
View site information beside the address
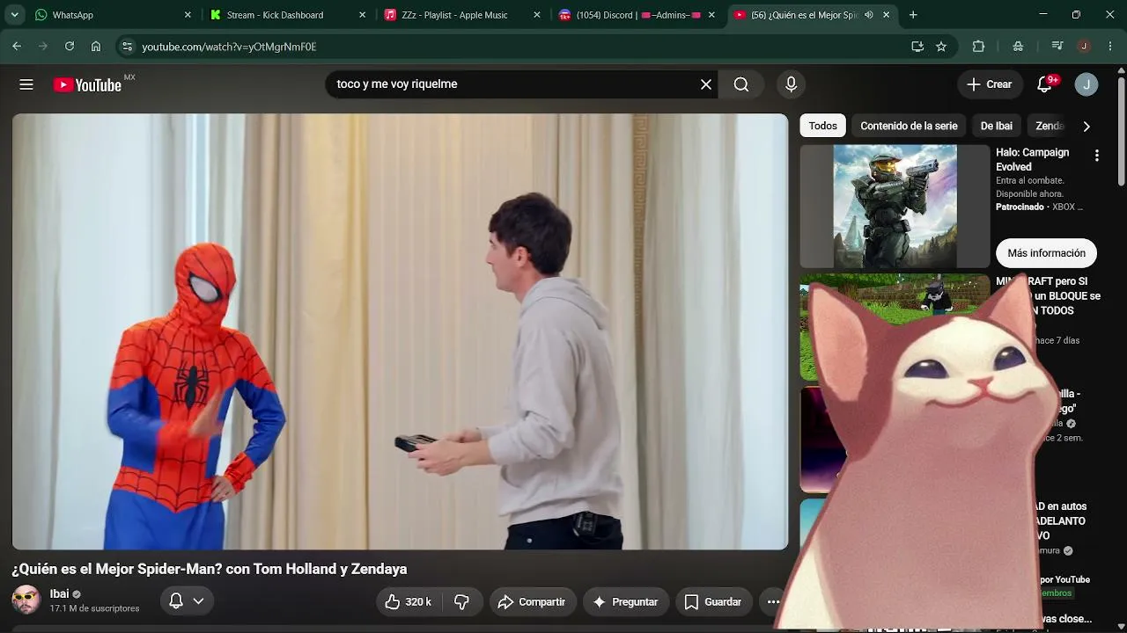coord(127,47)
